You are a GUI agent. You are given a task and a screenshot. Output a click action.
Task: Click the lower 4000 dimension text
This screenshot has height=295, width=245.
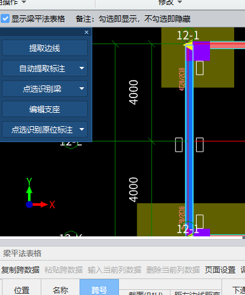(134, 189)
